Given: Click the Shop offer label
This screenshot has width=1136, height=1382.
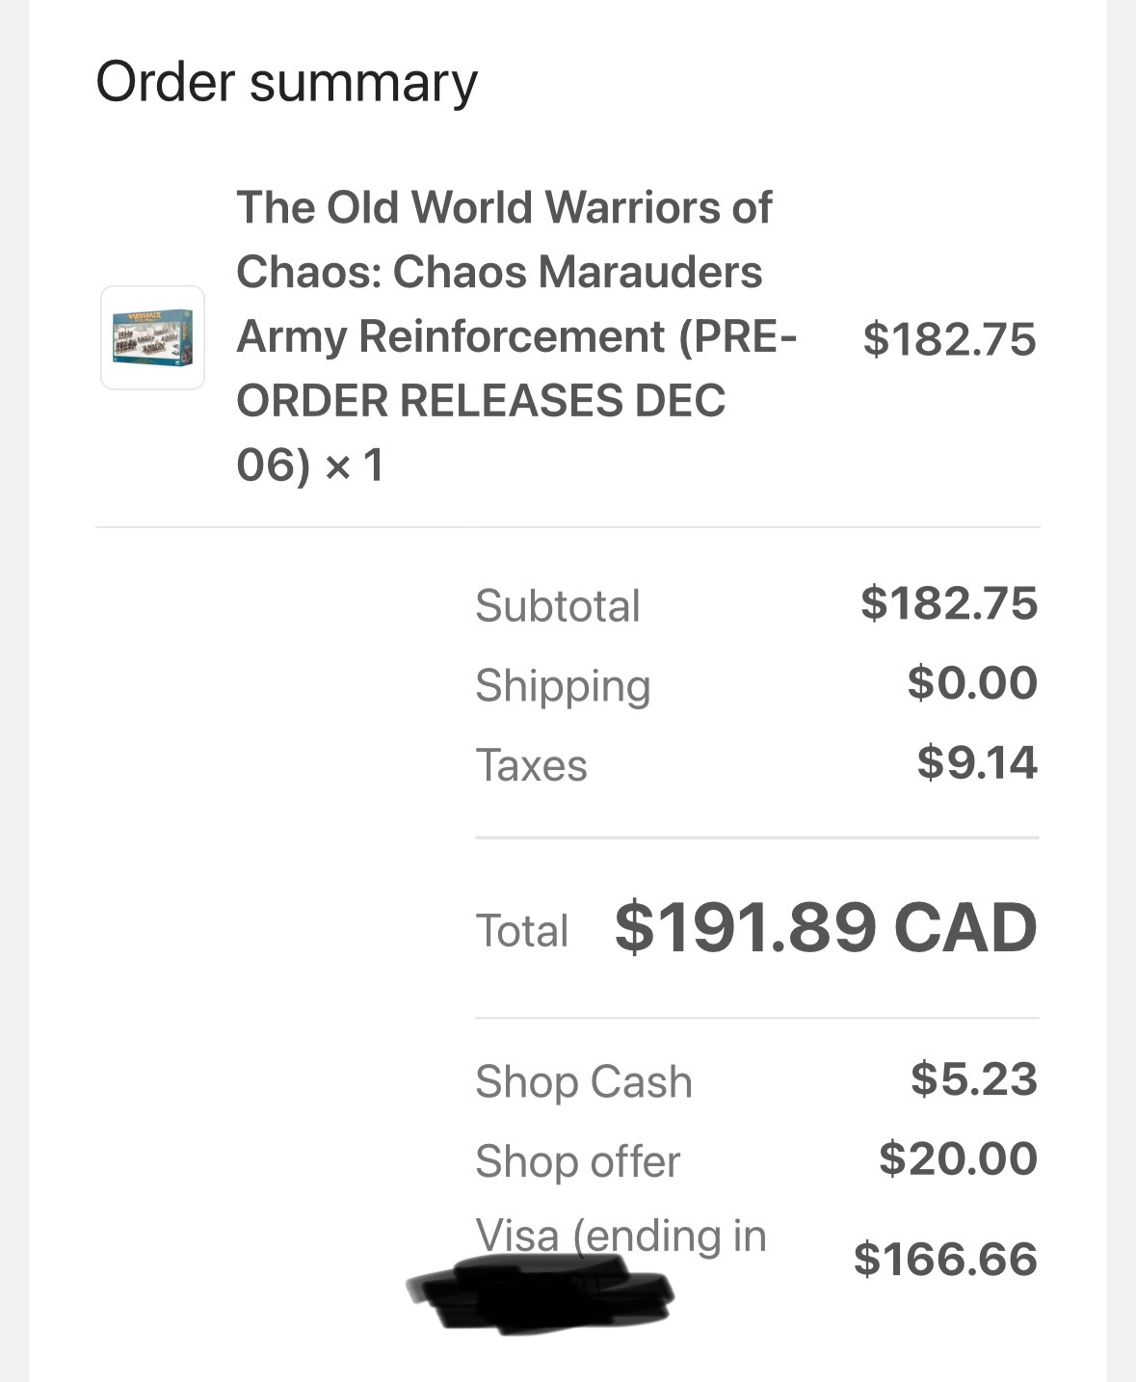Looking at the screenshot, I should coord(577,1162).
